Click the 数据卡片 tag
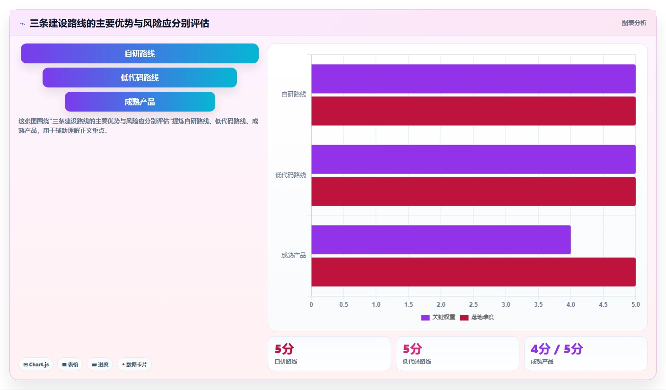The width and height of the screenshot is (666, 390). [x=134, y=364]
